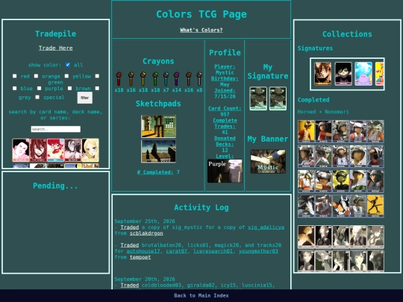This screenshot has height=302, width=403.
Task: Click the Complete Trades profile label
Action: (225, 123)
